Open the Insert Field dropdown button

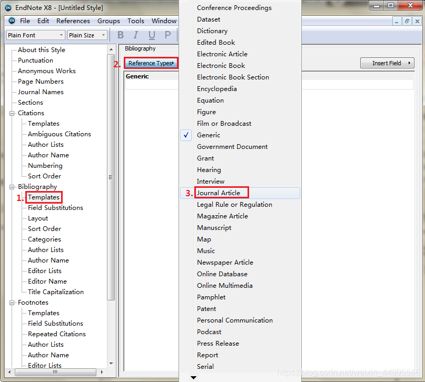(x=387, y=63)
